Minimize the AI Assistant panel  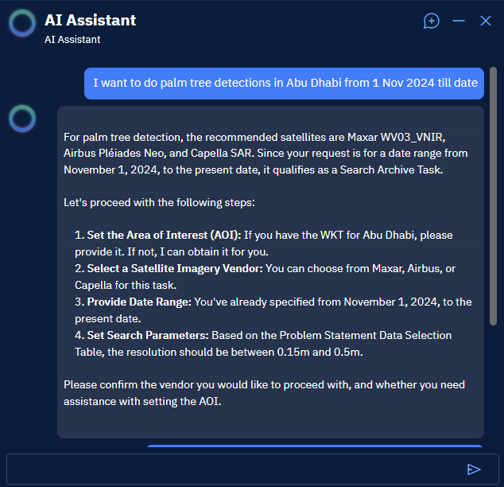[x=459, y=21]
